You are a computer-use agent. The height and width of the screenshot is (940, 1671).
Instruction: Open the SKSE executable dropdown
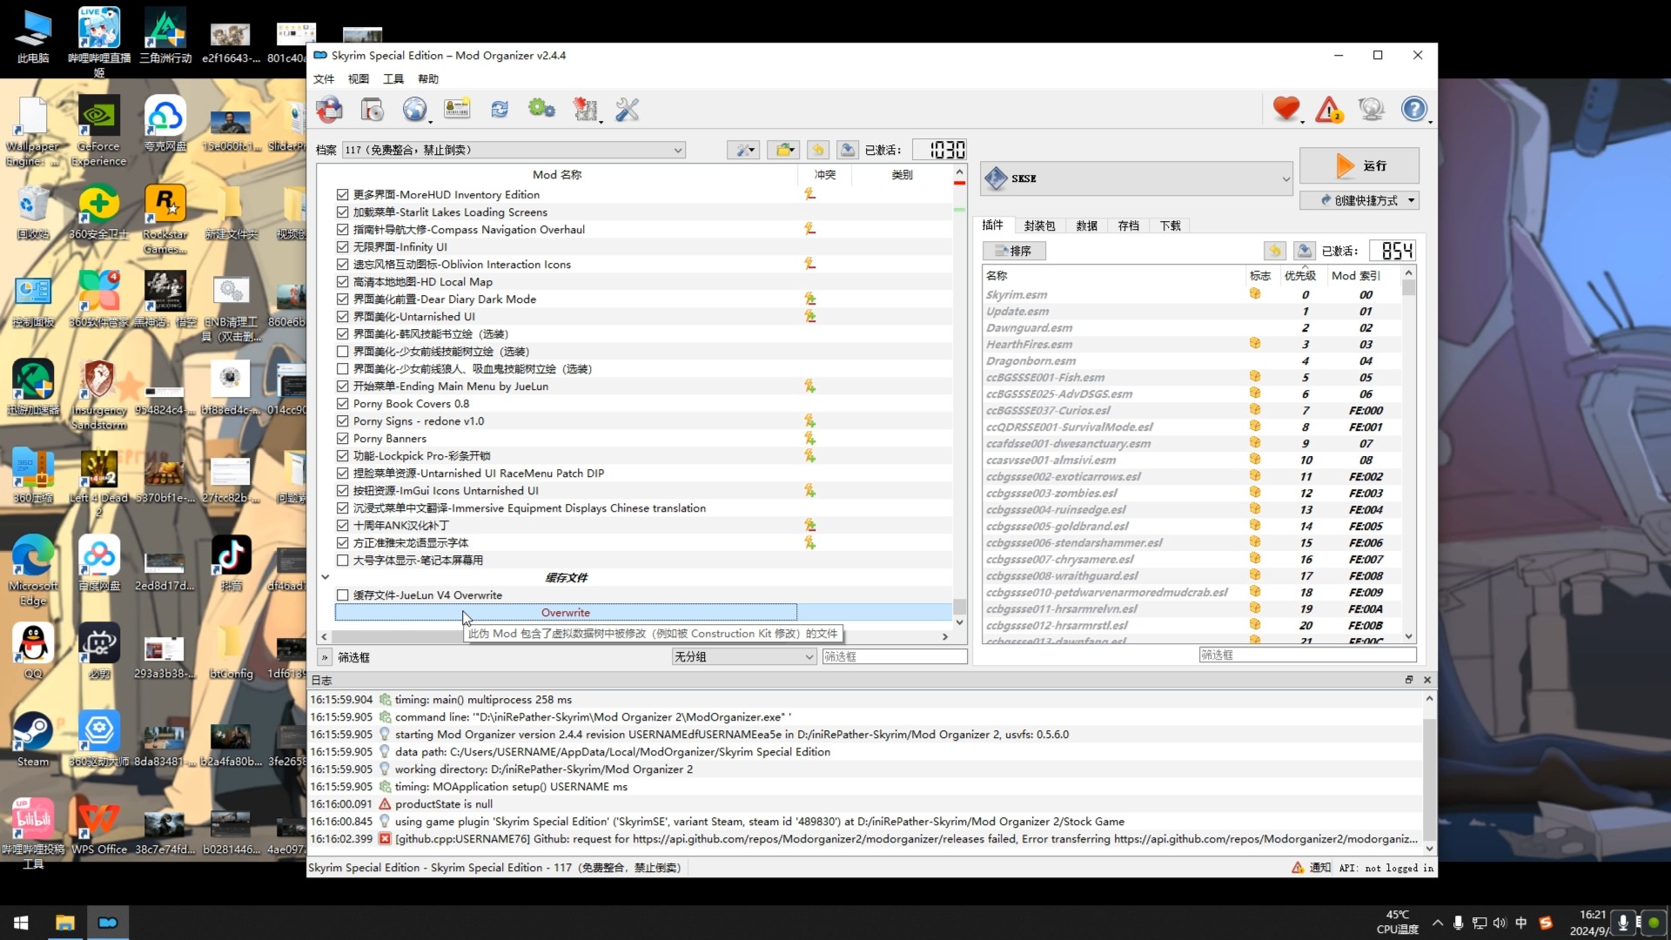coord(1137,178)
